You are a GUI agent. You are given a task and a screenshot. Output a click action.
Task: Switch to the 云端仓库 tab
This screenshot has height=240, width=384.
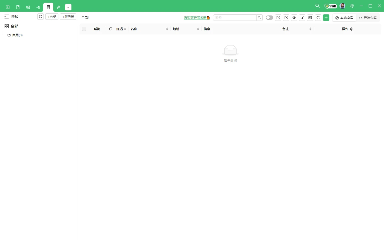[368, 18]
